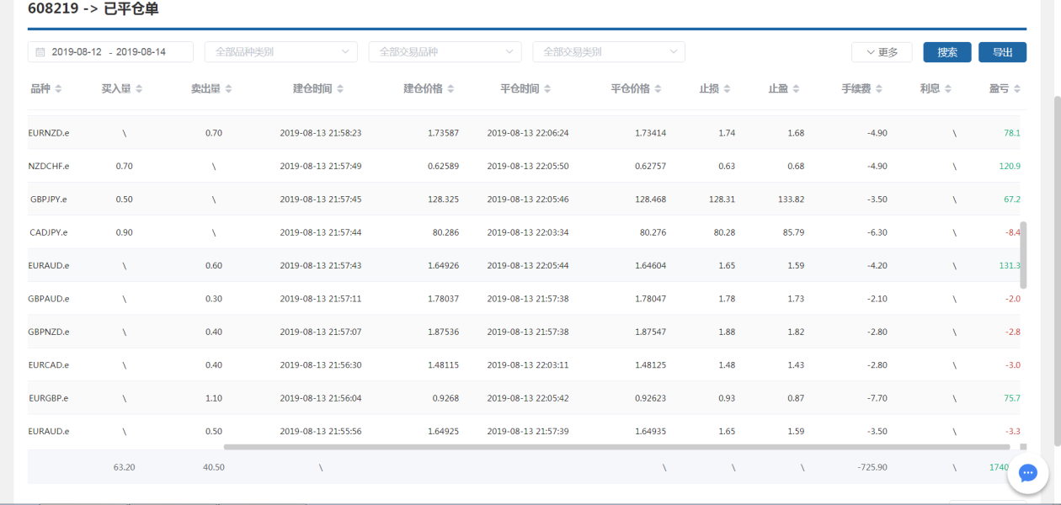Sort by 止盈 column sort arrows
1061x505 pixels.
(796, 89)
